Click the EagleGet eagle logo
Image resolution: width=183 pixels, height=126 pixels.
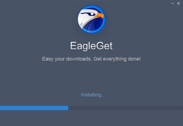[91, 19]
